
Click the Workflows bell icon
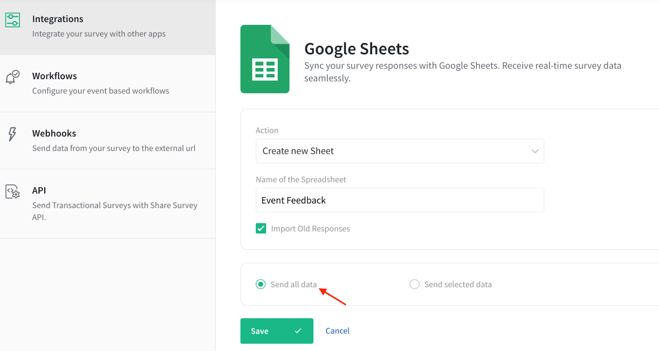[x=12, y=77]
